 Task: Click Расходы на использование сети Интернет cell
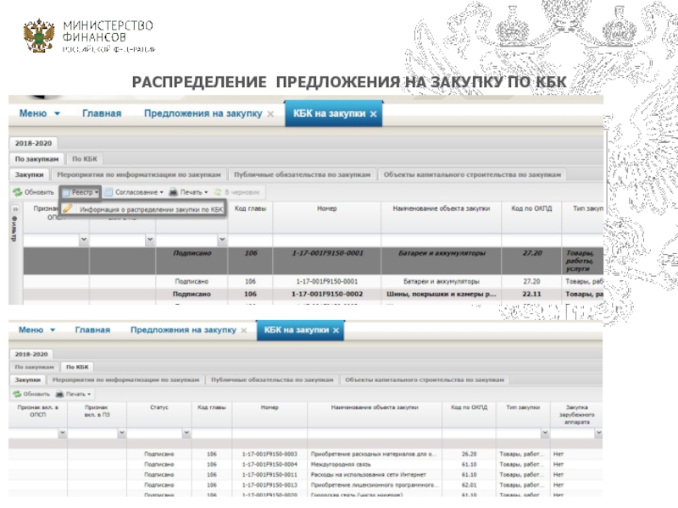point(369,475)
